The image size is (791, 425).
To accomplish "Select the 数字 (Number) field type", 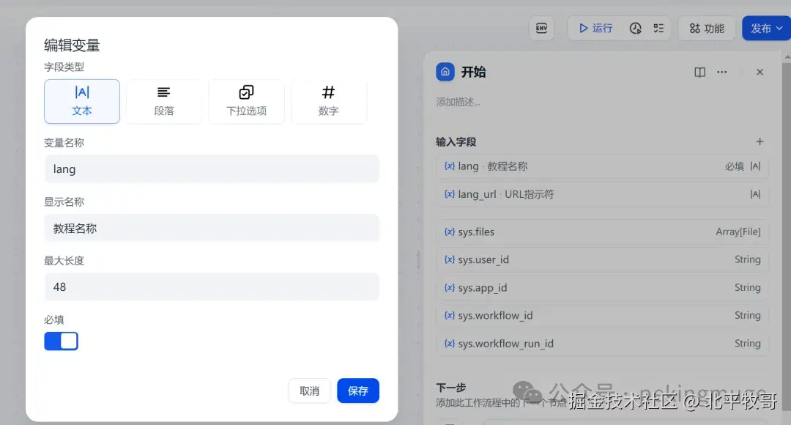I will (x=328, y=102).
